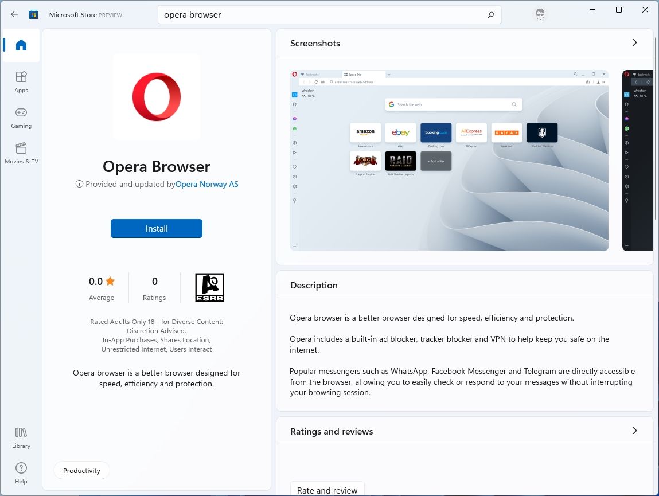Open the user profile avatar
The width and height of the screenshot is (659, 496).
tap(540, 15)
